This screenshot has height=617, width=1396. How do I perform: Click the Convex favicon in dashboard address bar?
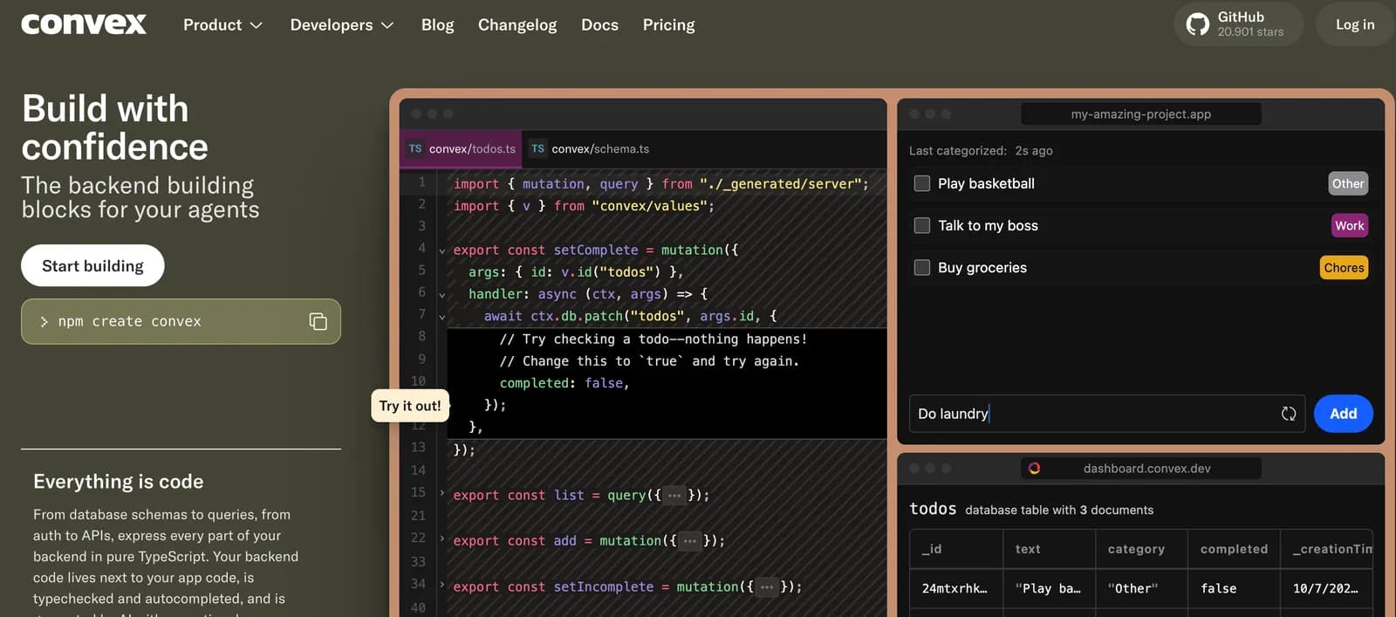(1034, 468)
